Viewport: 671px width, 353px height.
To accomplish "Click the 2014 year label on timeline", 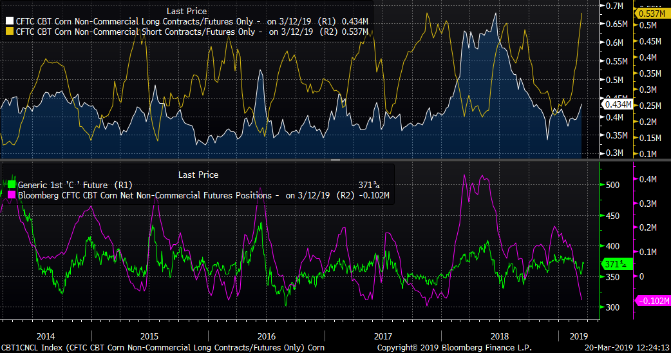I will [x=46, y=336].
